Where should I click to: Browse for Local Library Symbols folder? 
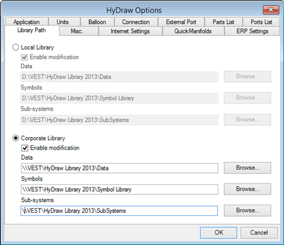coord(247,98)
